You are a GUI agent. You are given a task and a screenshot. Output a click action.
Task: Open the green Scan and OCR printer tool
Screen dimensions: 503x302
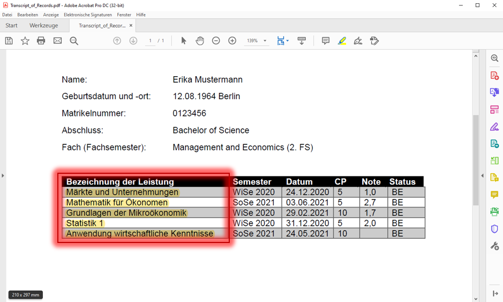tap(494, 211)
